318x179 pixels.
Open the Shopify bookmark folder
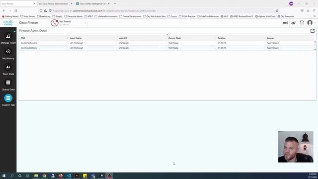[x=58, y=16]
